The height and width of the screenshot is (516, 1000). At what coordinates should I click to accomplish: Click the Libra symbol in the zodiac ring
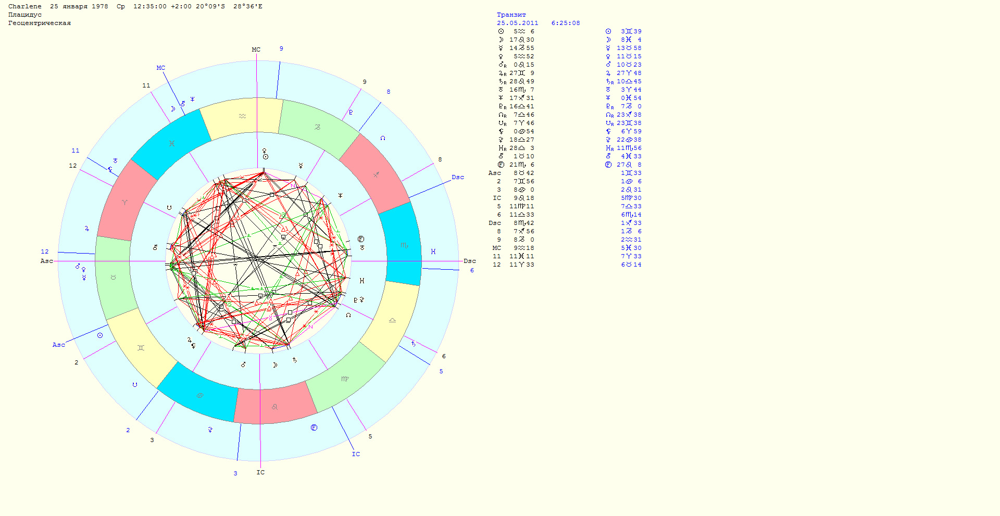tap(392, 320)
